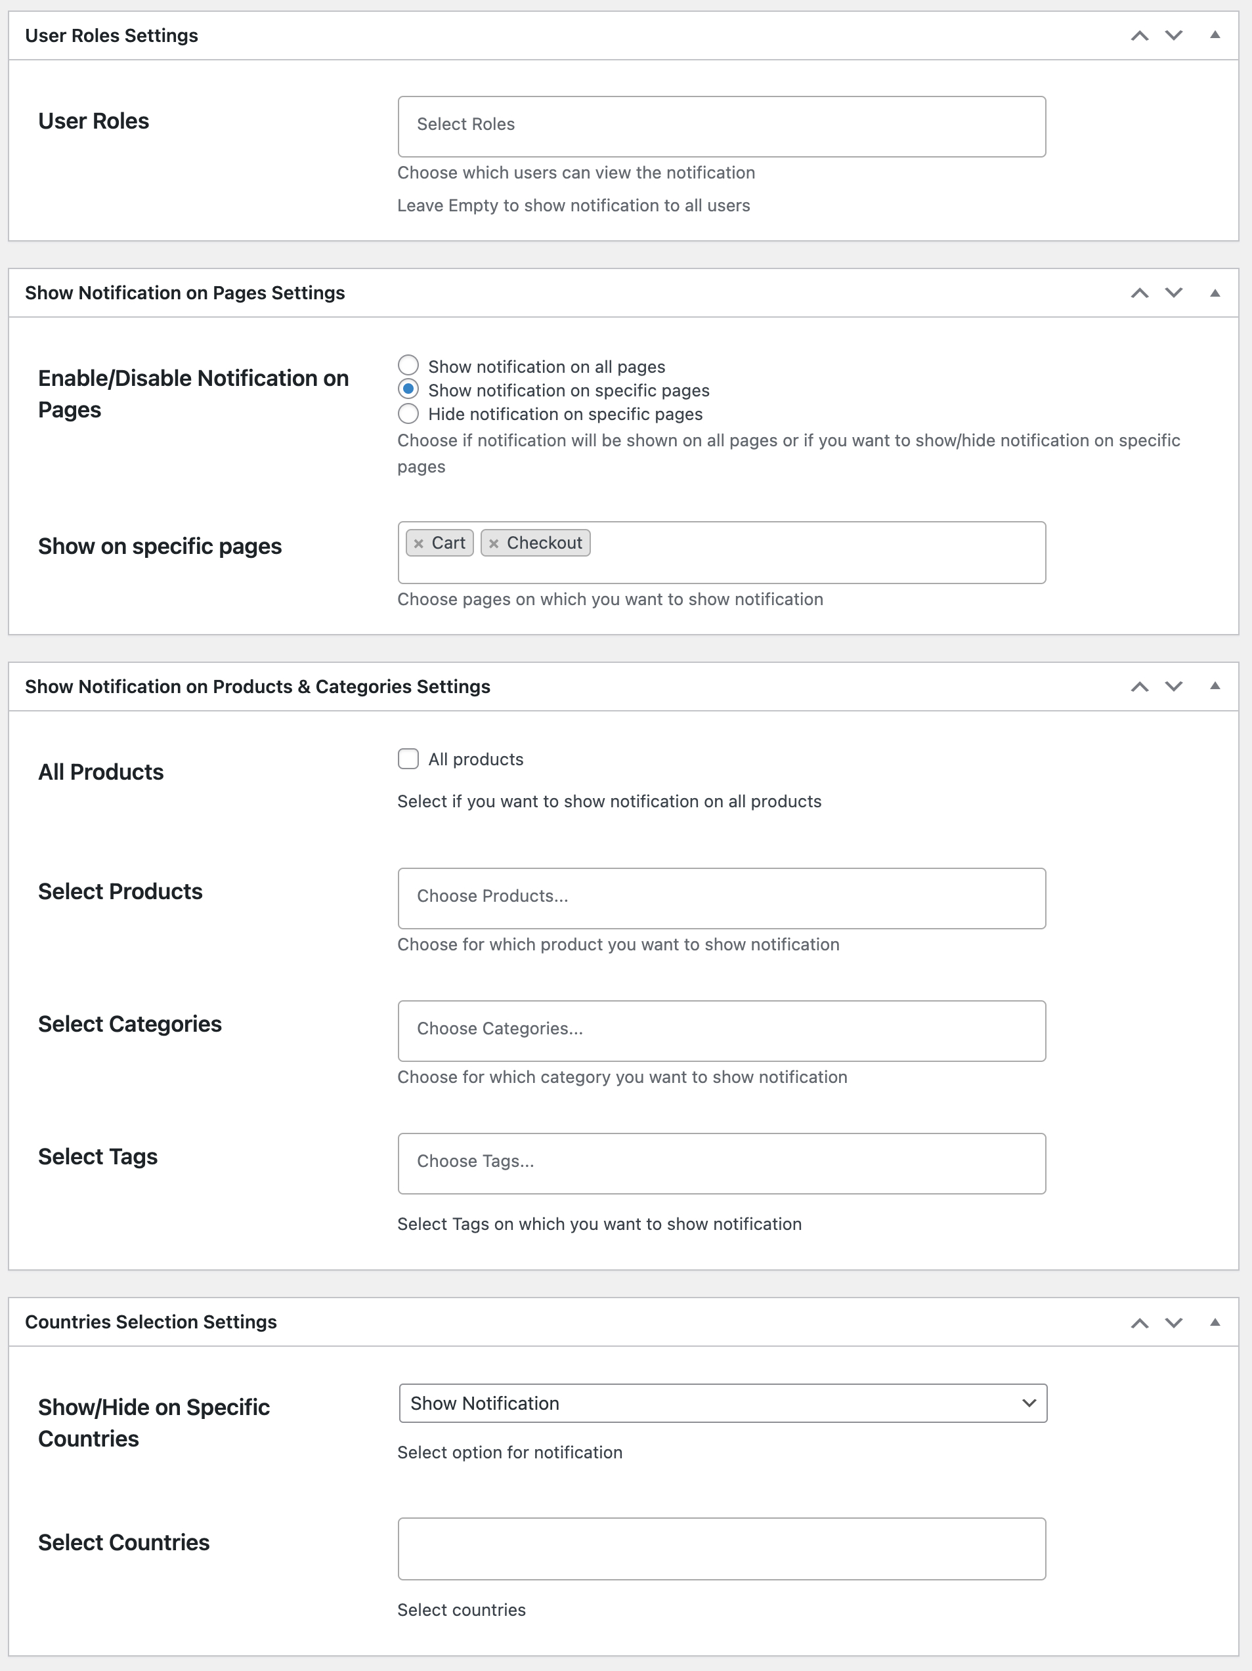1252x1671 pixels.
Task: Select hide notification on specific pages
Action: coord(408,414)
